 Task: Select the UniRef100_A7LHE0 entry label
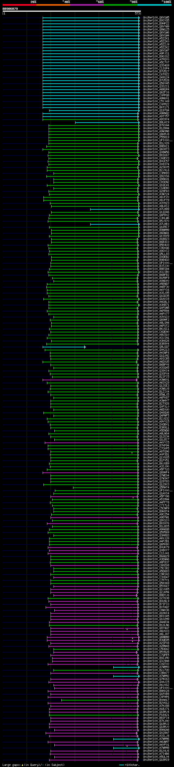pyautogui.click(x=156, y=224)
